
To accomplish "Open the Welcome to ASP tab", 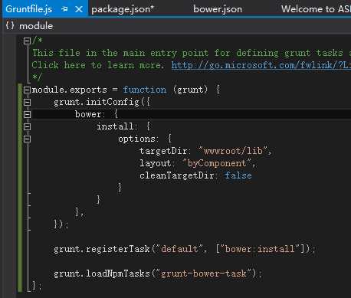I will coord(316,9).
